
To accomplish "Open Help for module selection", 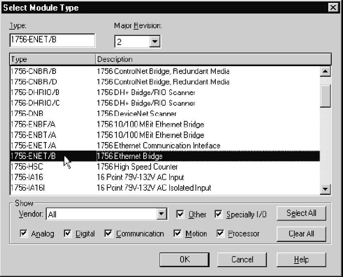I will click(301, 259).
